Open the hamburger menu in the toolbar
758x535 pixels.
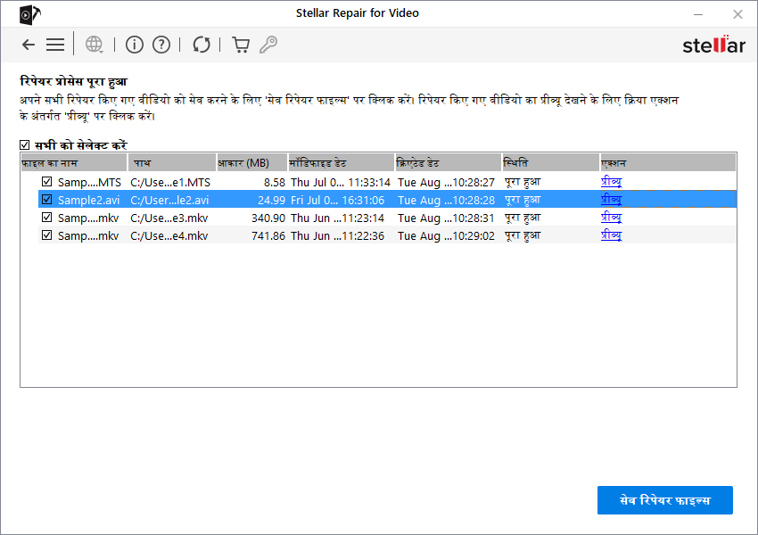(x=55, y=45)
